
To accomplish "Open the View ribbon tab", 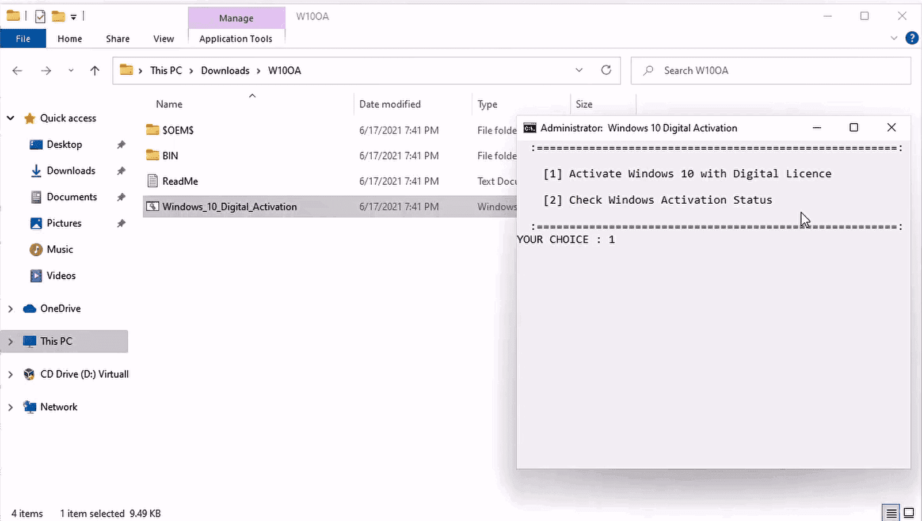I will point(163,39).
